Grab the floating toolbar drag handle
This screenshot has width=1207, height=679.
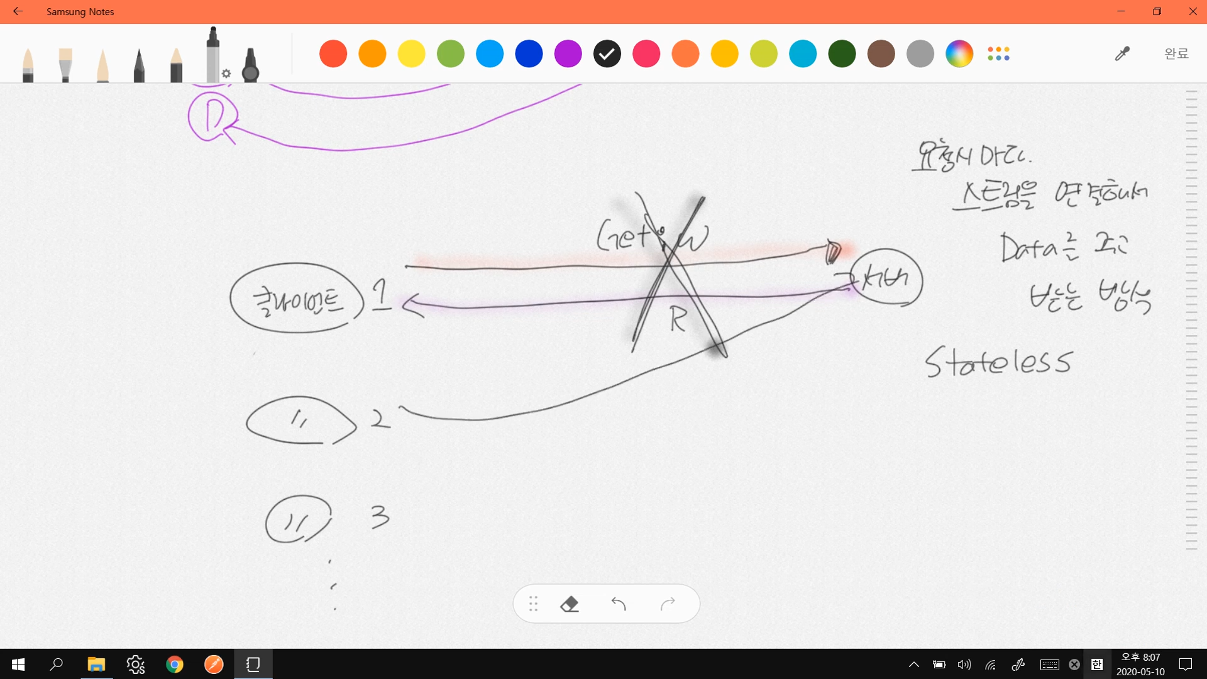[533, 604]
